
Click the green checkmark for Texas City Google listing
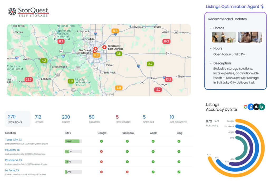102,141
